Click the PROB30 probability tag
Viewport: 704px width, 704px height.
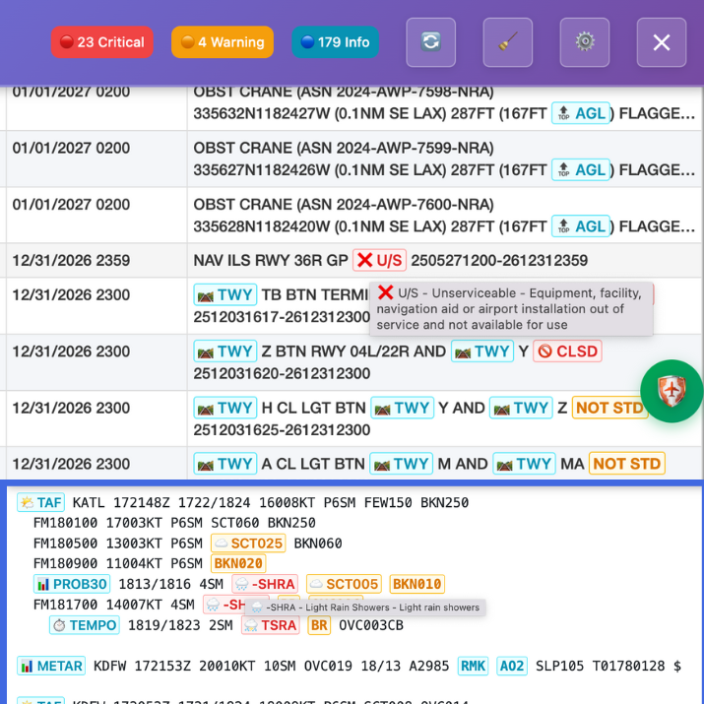pos(71,584)
